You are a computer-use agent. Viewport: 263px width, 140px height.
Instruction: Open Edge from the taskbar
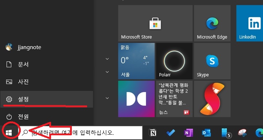tap(259, 133)
